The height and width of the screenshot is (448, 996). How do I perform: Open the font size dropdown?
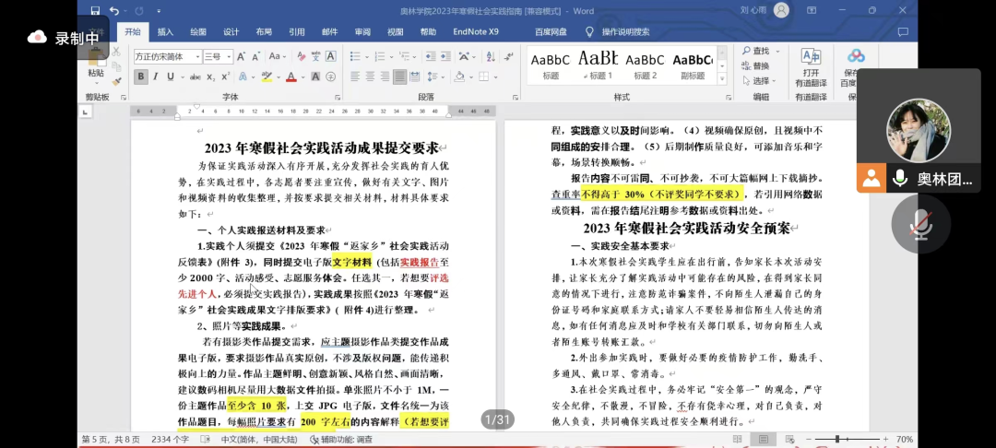pos(231,57)
